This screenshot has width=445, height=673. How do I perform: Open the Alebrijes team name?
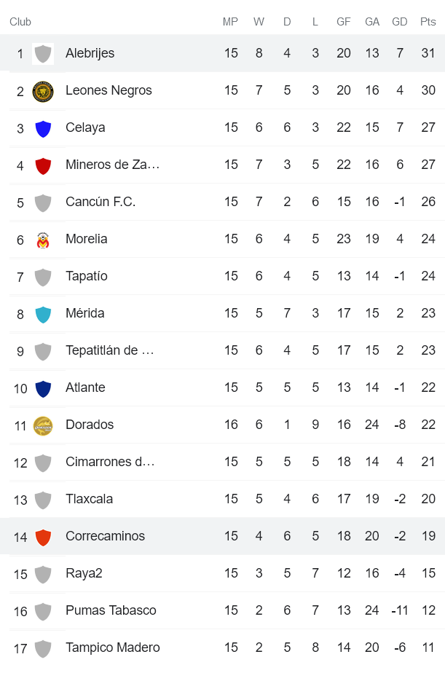click(90, 53)
